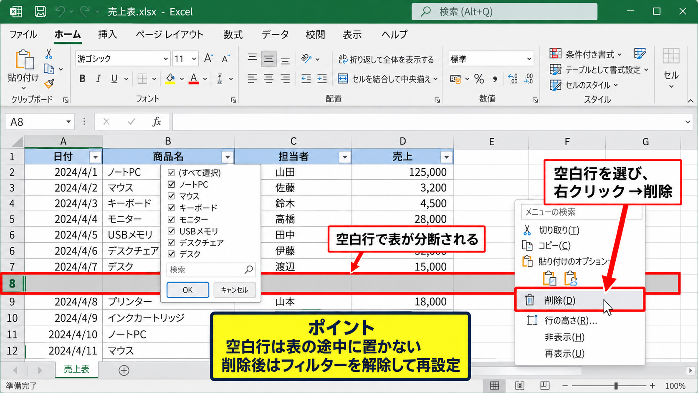
Task: Open the 担当者 column filter dropdown
Action: 344,157
